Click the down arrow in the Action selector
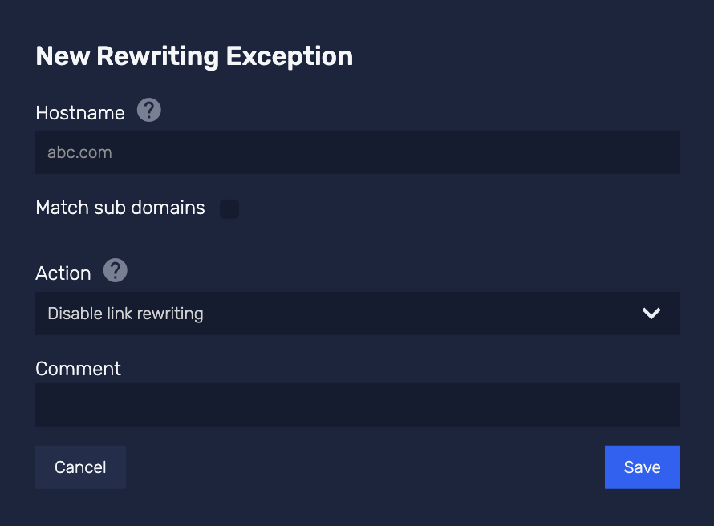 coord(651,314)
